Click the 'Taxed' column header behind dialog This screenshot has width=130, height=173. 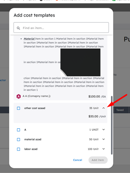point(120,110)
